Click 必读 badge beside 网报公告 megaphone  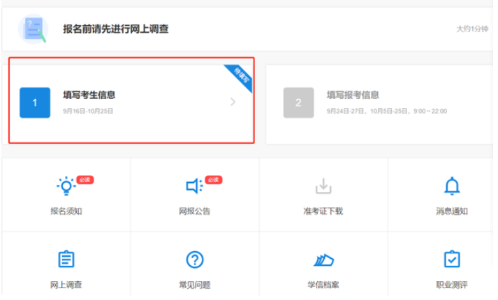(214, 180)
